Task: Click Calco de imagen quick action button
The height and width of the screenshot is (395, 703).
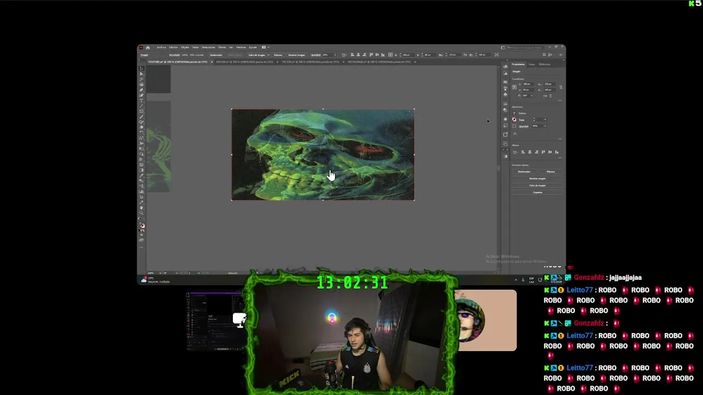Action: [538, 185]
